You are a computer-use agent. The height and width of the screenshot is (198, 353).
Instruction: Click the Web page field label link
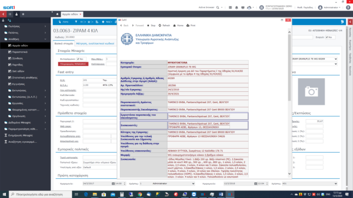tap(66, 126)
